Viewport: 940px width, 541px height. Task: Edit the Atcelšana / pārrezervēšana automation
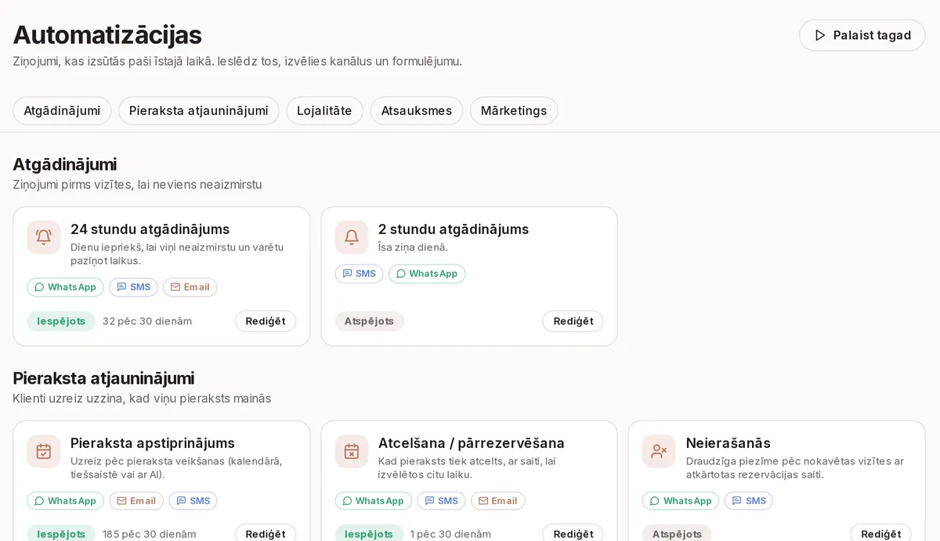tap(573, 534)
